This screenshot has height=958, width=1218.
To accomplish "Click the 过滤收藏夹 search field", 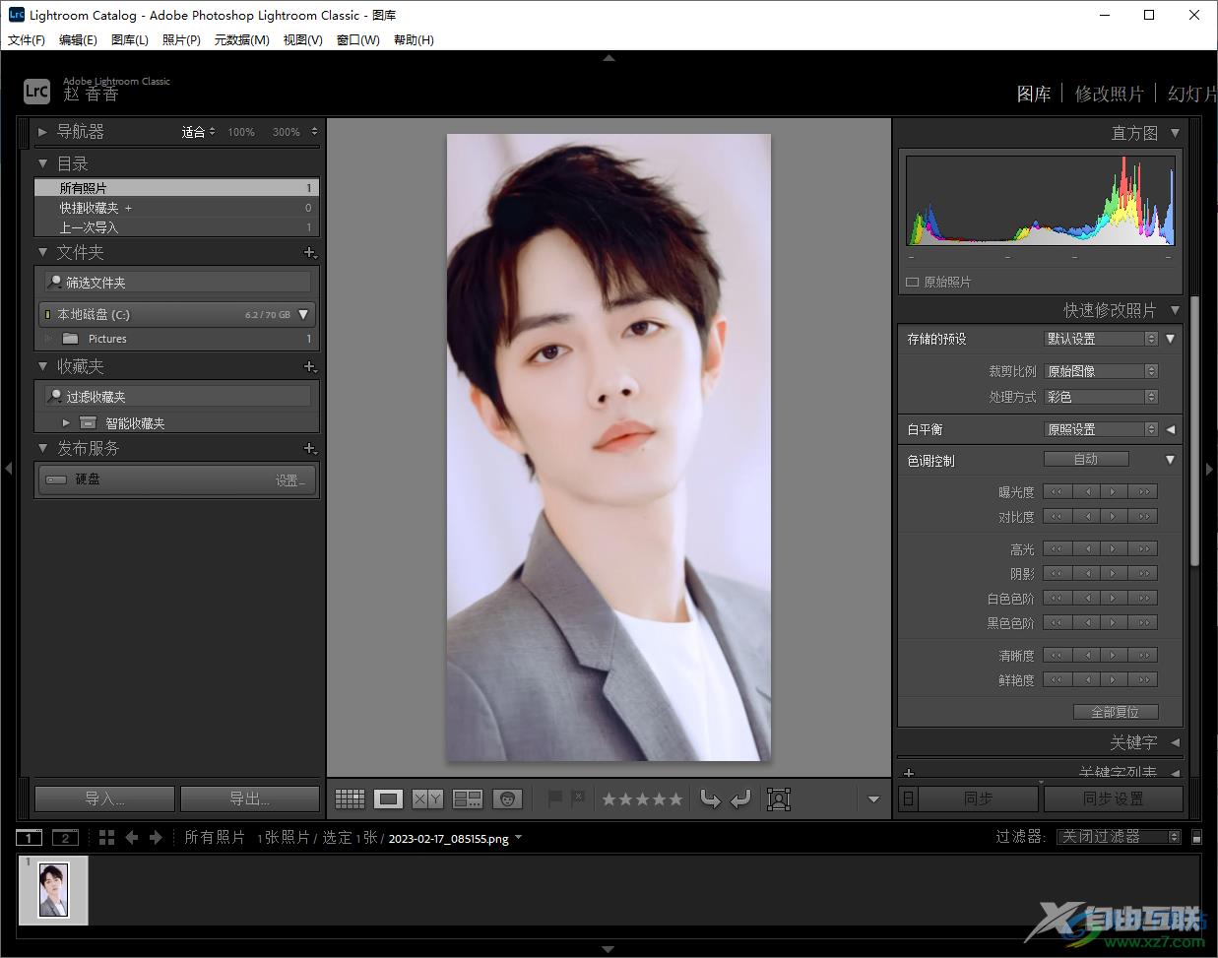I will pos(178,397).
